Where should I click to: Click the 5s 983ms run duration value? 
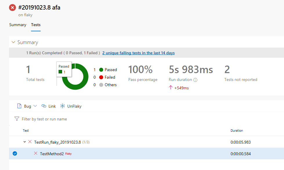191,70
